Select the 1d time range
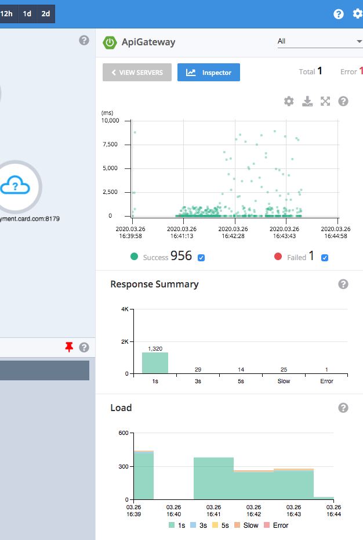363x540 pixels. tap(27, 14)
